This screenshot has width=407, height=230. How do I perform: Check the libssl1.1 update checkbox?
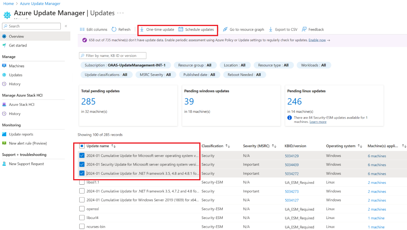[82, 182]
